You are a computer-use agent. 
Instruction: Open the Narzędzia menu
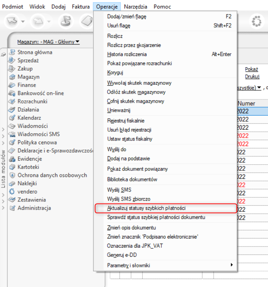coord(135,7)
